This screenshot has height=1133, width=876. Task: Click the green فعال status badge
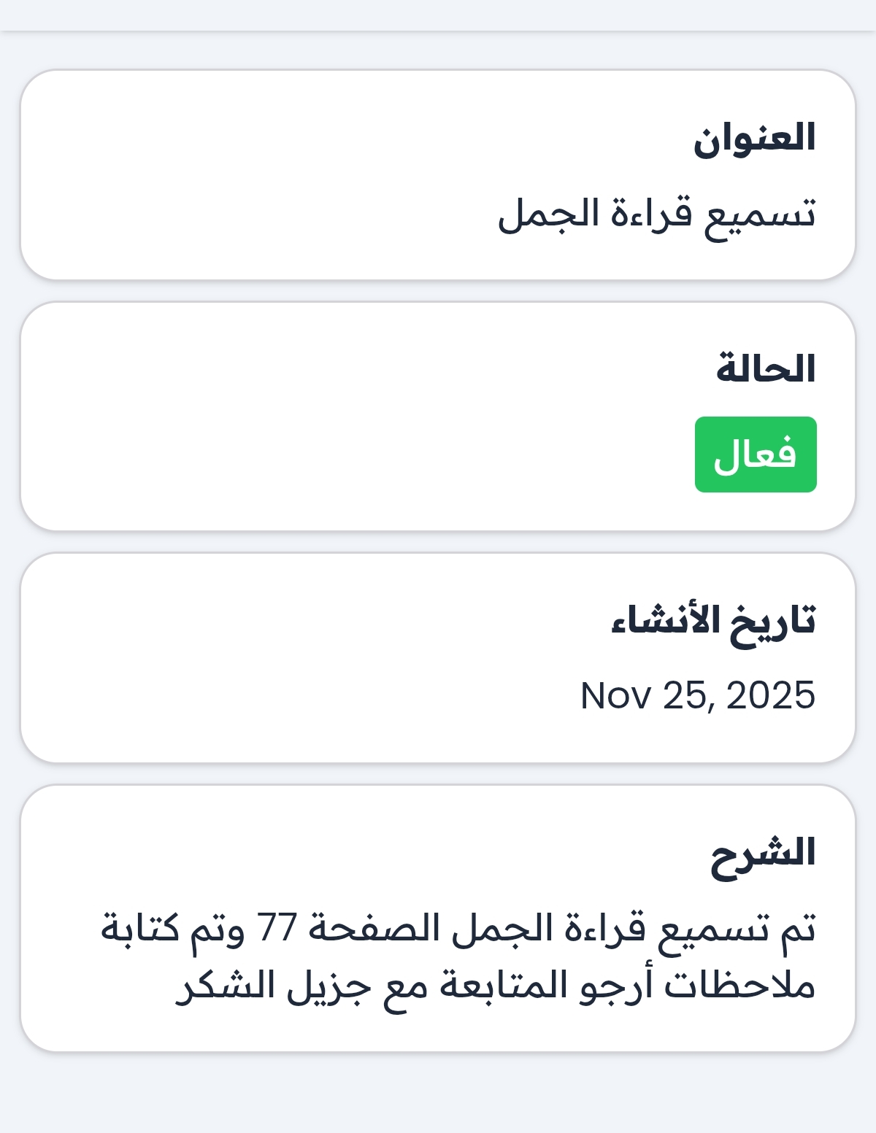coord(755,455)
